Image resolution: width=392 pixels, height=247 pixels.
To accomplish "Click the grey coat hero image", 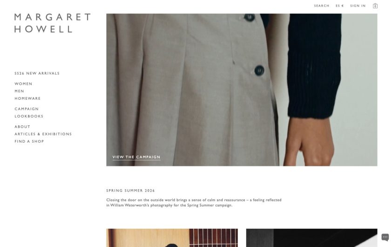I will pyautogui.click(x=242, y=89).
